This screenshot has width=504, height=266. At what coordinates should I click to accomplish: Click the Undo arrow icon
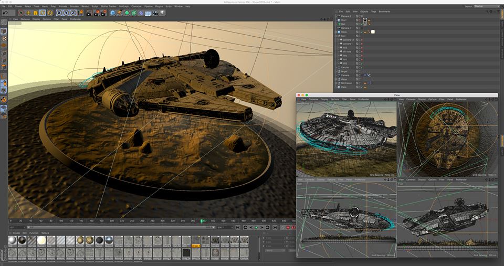pos(5,13)
